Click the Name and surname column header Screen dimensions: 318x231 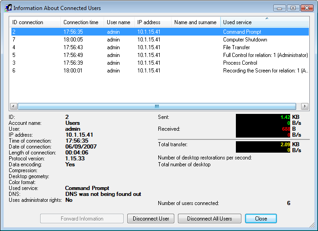pos(195,22)
